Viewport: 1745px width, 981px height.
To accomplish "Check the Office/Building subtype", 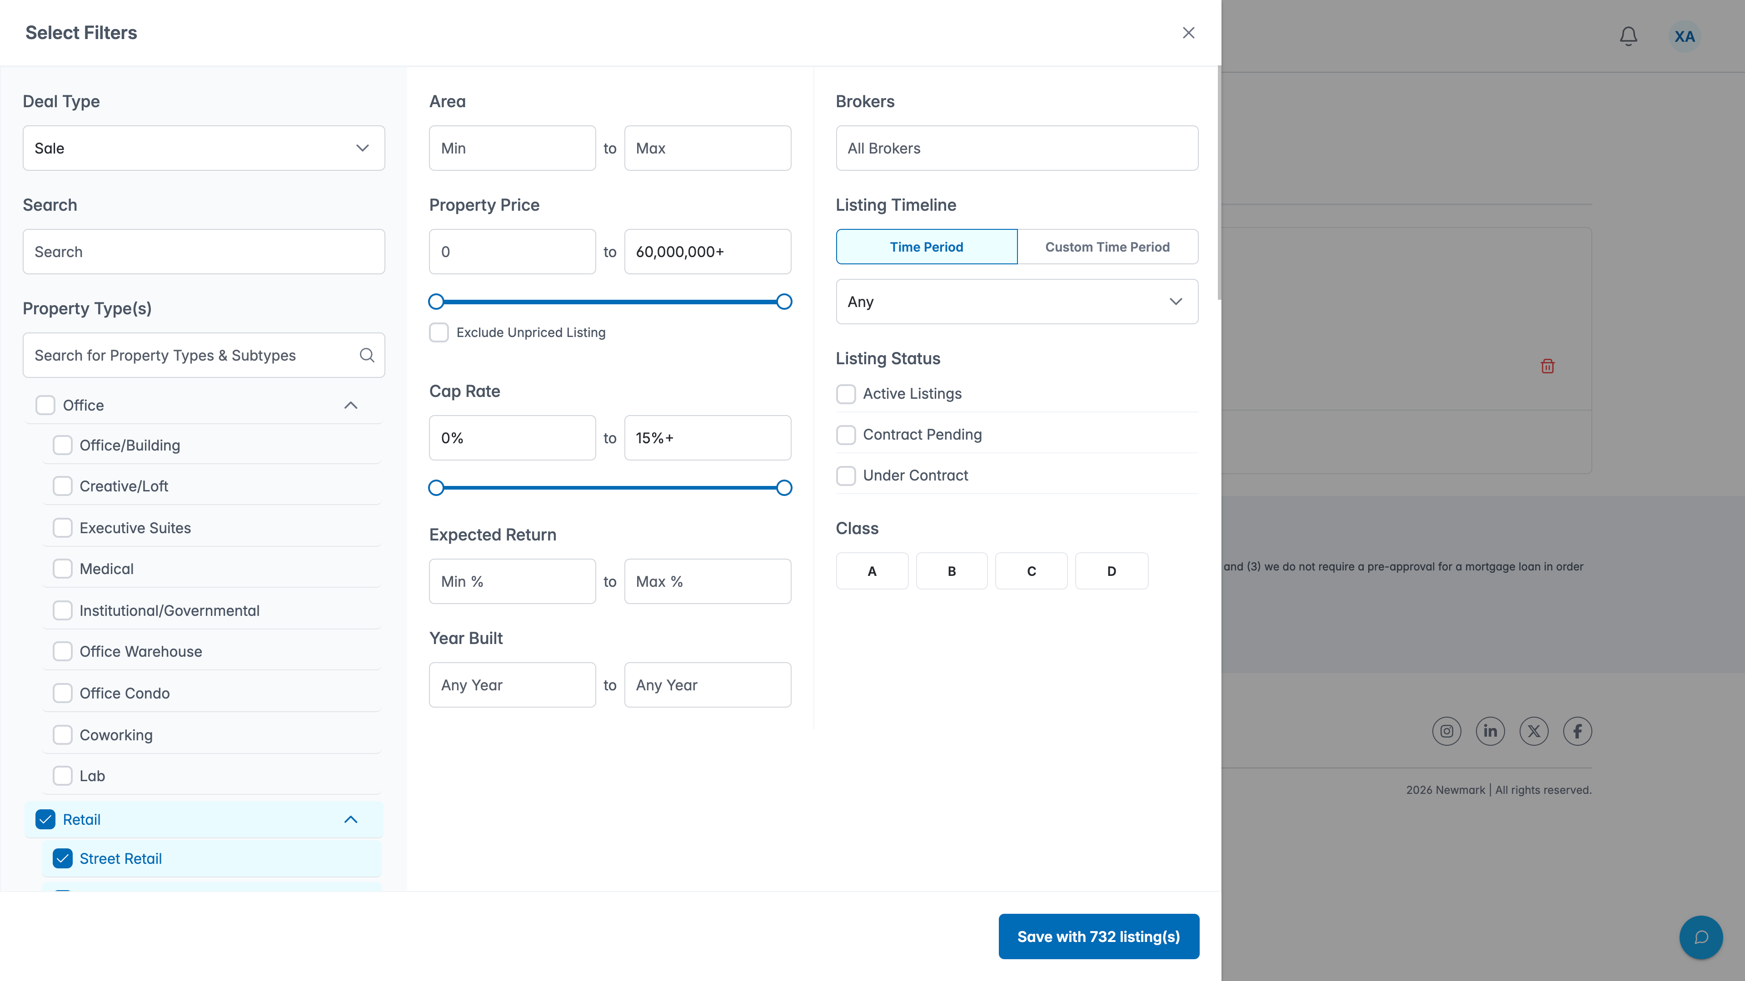I will point(62,445).
